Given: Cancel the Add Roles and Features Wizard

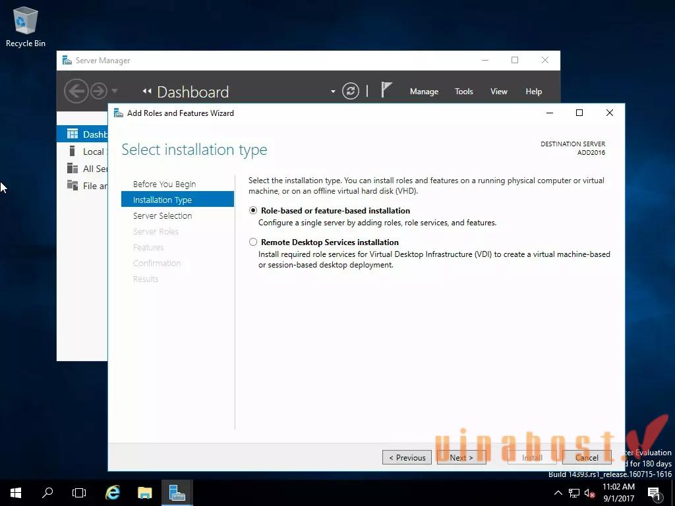Looking at the screenshot, I should point(586,457).
